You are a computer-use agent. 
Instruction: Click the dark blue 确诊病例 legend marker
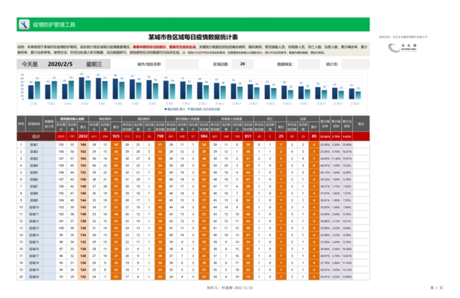point(165,109)
